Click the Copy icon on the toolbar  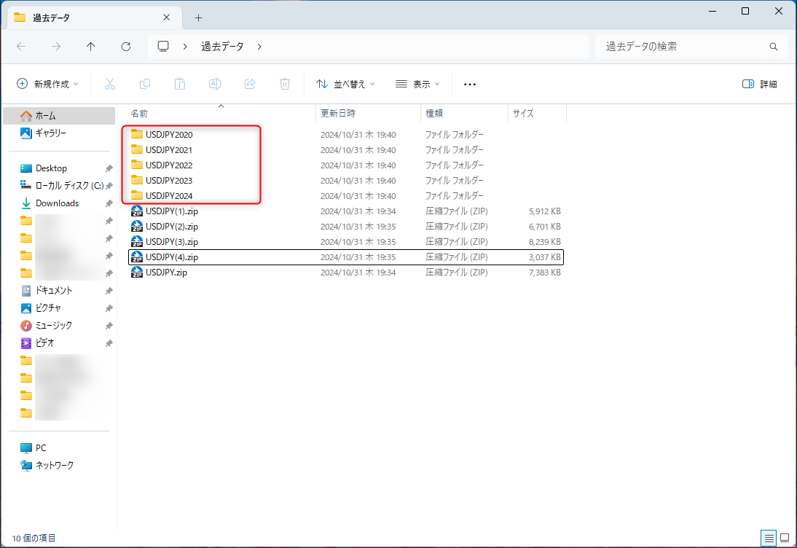point(145,84)
